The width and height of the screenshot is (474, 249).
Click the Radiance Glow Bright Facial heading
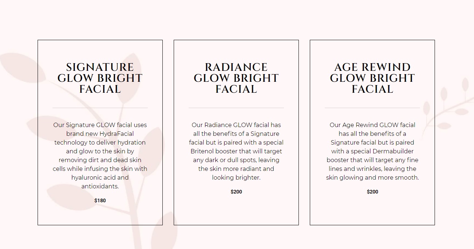click(236, 78)
